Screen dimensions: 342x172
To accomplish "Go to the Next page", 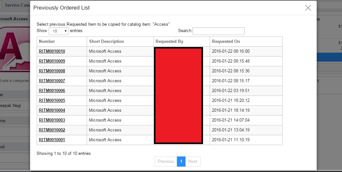I will click(x=193, y=161).
